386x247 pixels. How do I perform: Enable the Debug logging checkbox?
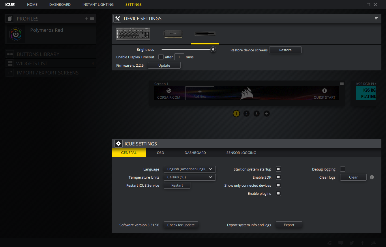[x=343, y=169]
